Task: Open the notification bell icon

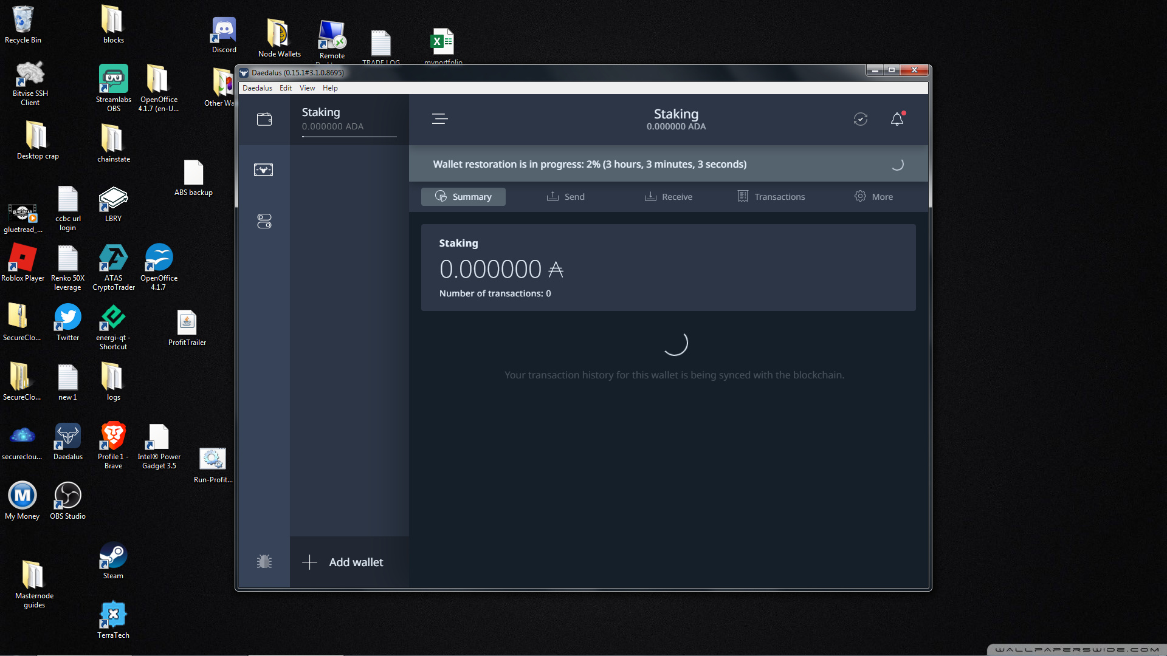Action: pos(897,119)
